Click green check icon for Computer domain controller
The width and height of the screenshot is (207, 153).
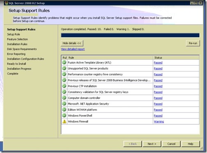coord(64,98)
